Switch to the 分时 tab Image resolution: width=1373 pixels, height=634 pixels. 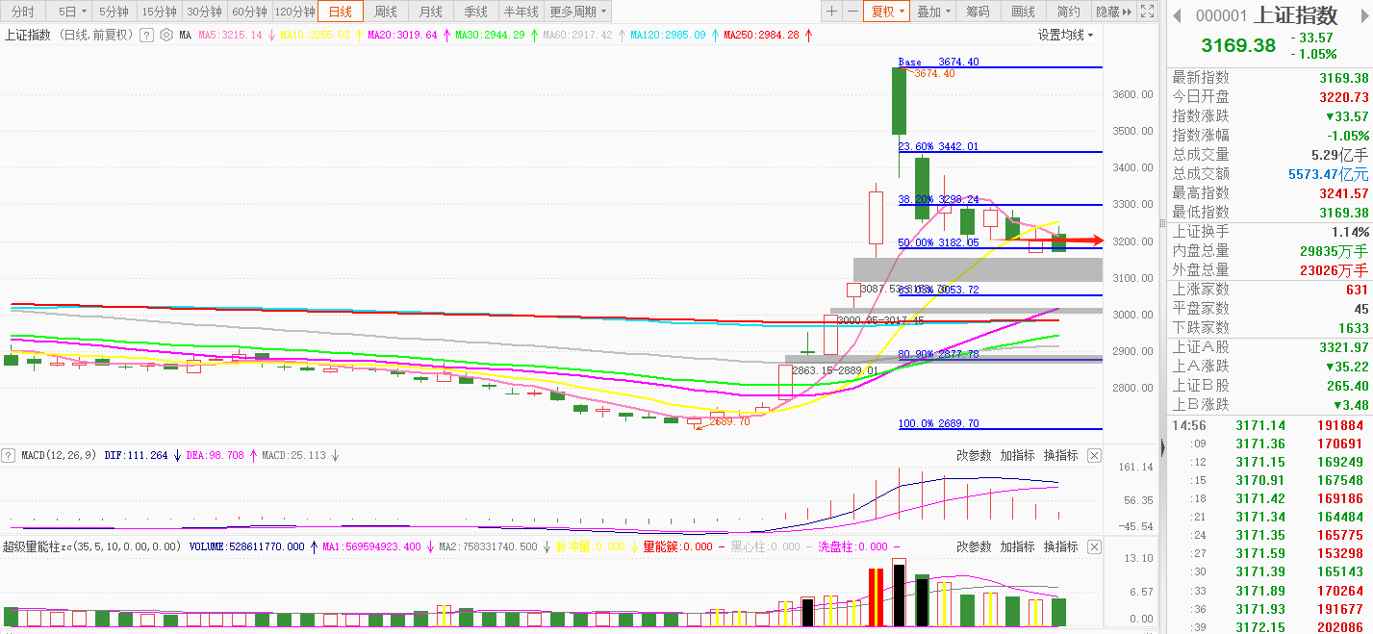[22, 12]
